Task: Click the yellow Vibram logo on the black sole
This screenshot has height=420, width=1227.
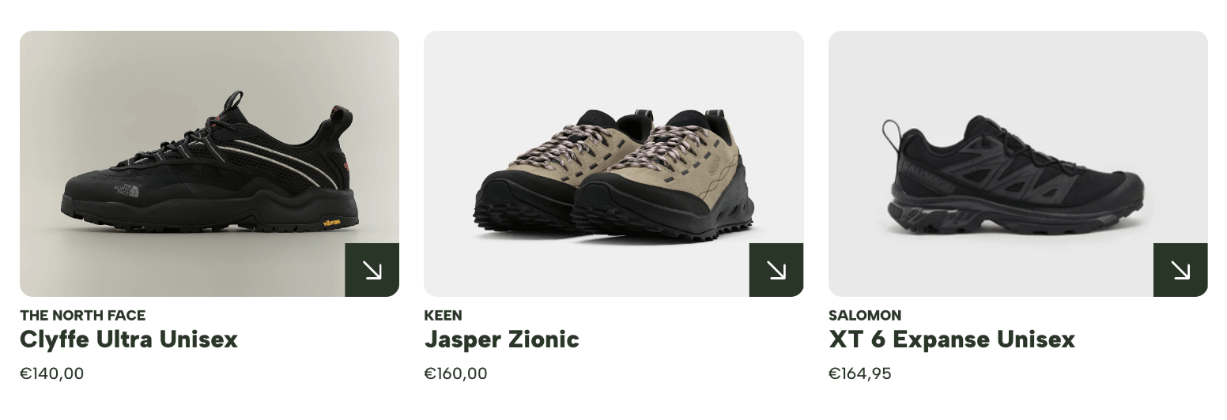Action: click(x=331, y=223)
